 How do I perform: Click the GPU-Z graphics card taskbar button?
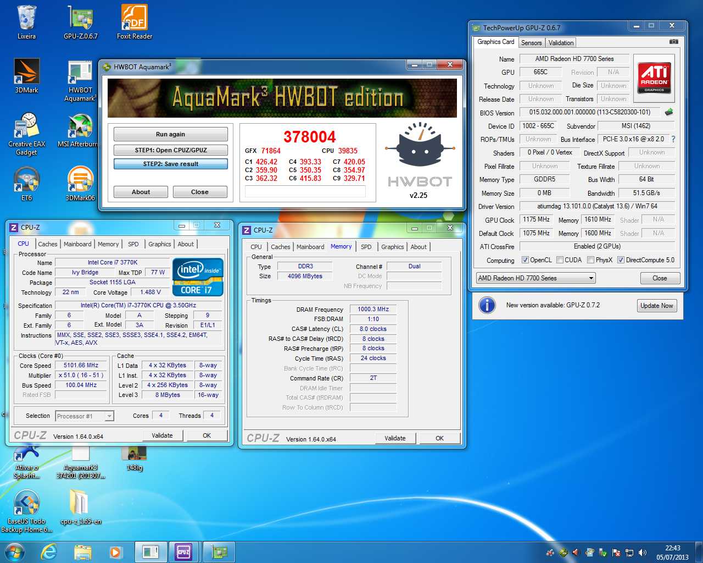(x=219, y=552)
